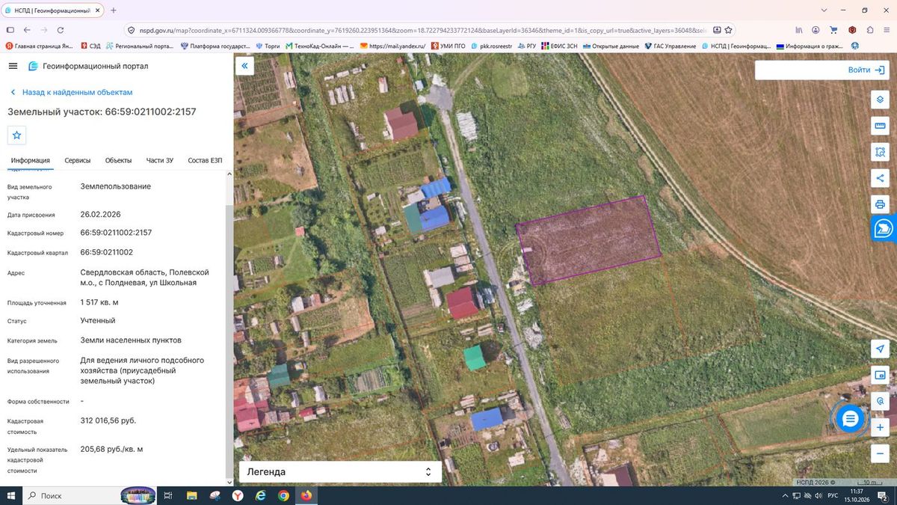Locate my position with the arrow icon
Image resolution: width=897 pixels, height=505 pixels.
pyautogui.click(x=880, y=349)
